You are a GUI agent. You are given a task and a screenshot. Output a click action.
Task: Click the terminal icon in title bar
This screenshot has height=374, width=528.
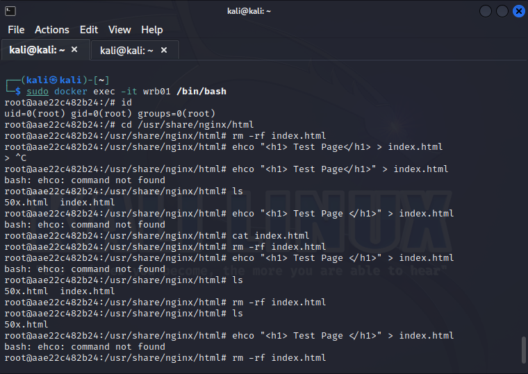pyautogui.click(x=10, y=11)
